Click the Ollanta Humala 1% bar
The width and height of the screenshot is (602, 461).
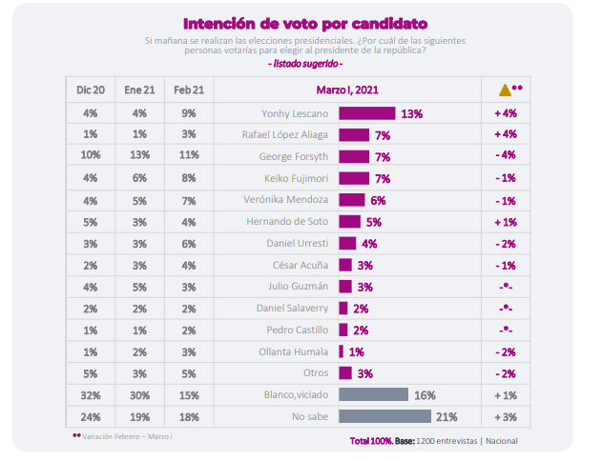pyautogui.click(x=341, y=351)
